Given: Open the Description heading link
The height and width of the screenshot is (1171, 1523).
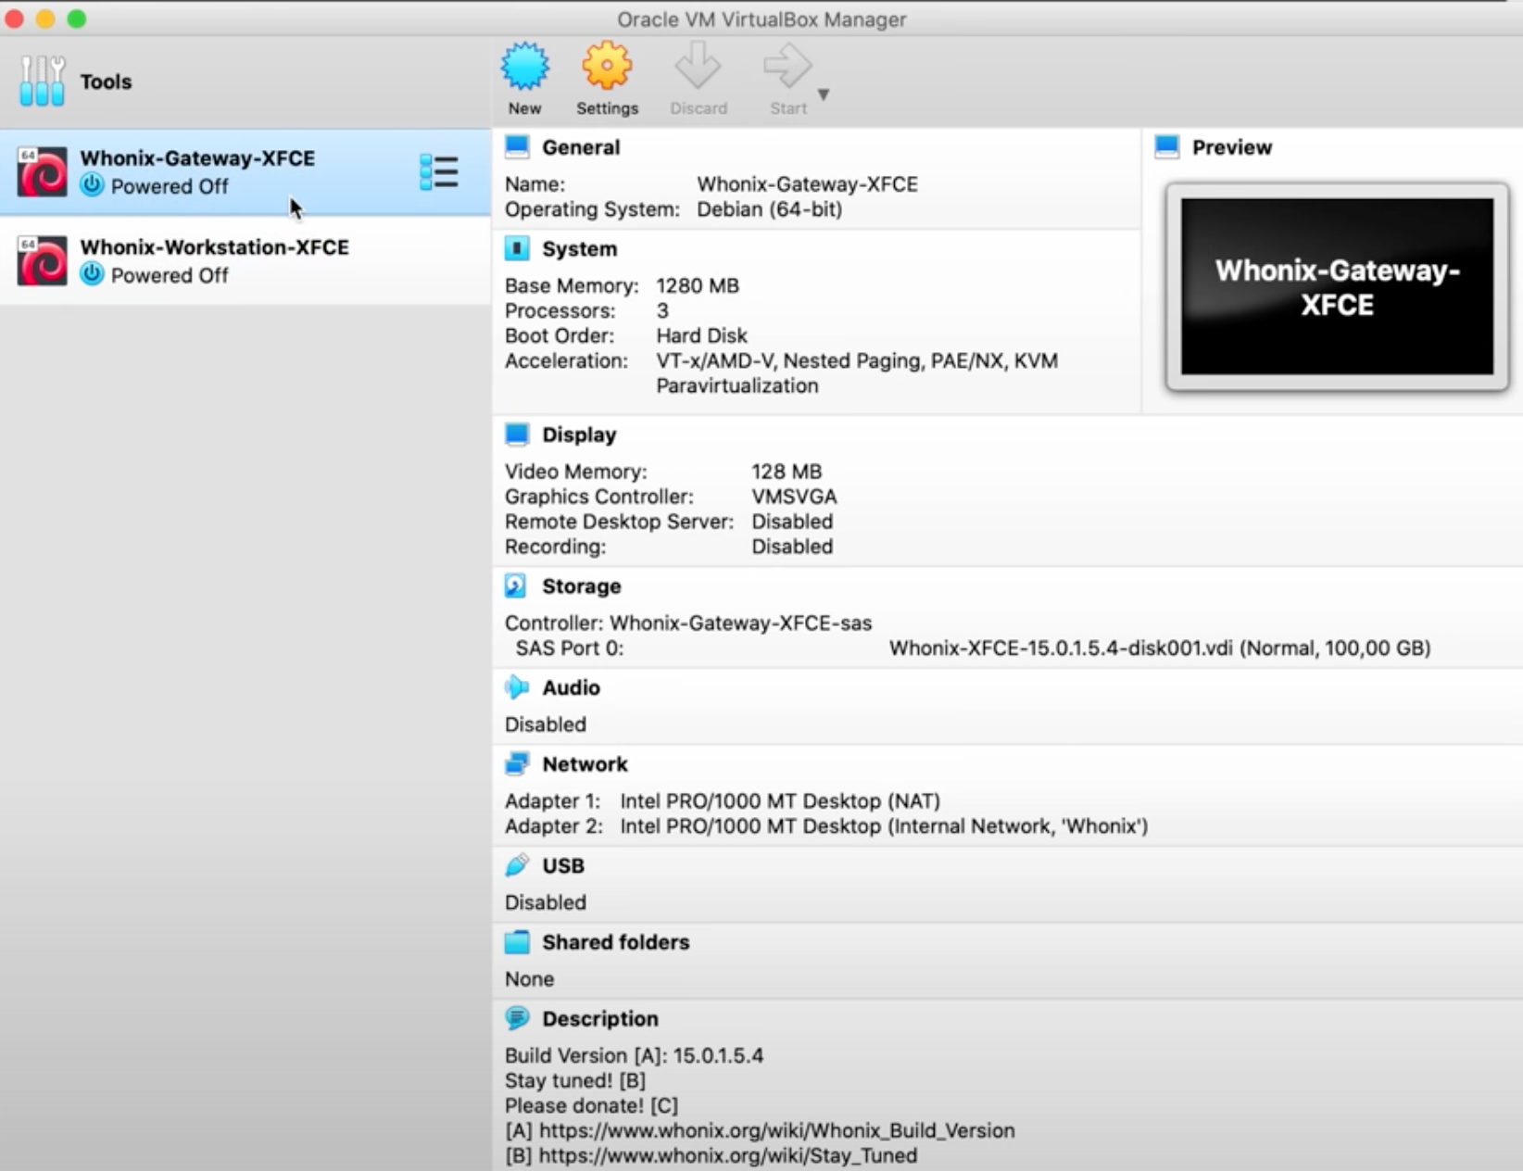Looking at the screenshot, I should coord(600,1019).
